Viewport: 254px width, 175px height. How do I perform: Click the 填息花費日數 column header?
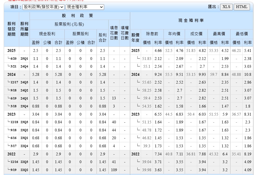(114, 33)
